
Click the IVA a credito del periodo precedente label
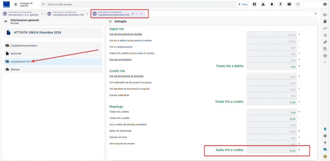128,125
